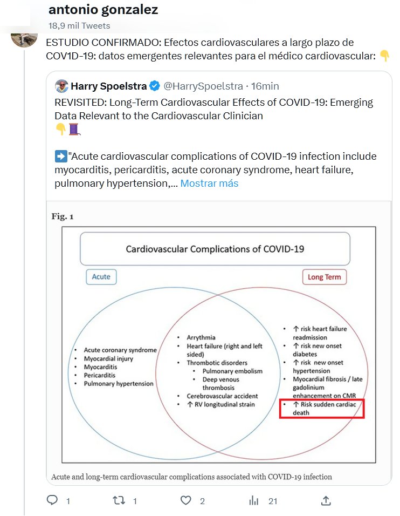Expand quoted tweet with Mostrar más
This screenshot has height=516, width=400.
pos(209,184)
